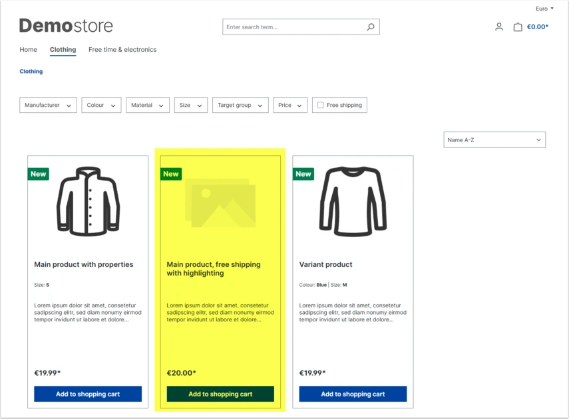Add Variant product to shopping cart
This screenshot has height=419, width=569.
point(353,394)
